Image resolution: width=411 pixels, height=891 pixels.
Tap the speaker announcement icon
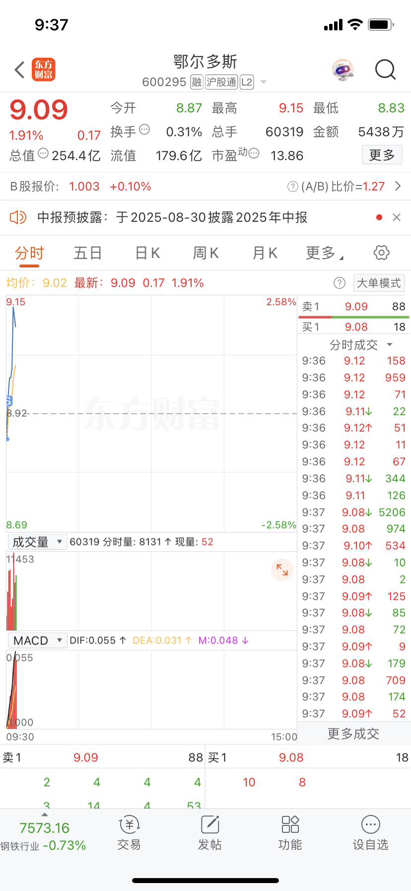point(18,217)
